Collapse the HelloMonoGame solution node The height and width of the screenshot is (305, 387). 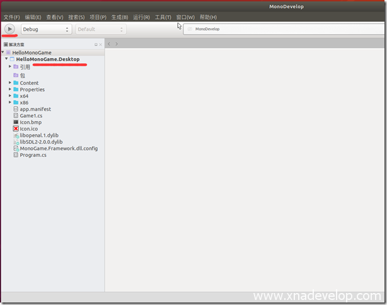pyautogui.click(x=3, y=52)
